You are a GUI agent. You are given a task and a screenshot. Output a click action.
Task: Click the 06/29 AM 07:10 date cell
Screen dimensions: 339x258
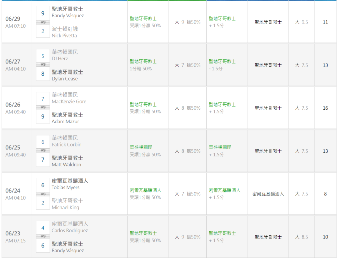[x=15, y=22]
